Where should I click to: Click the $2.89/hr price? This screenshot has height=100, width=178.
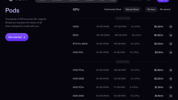159,70
